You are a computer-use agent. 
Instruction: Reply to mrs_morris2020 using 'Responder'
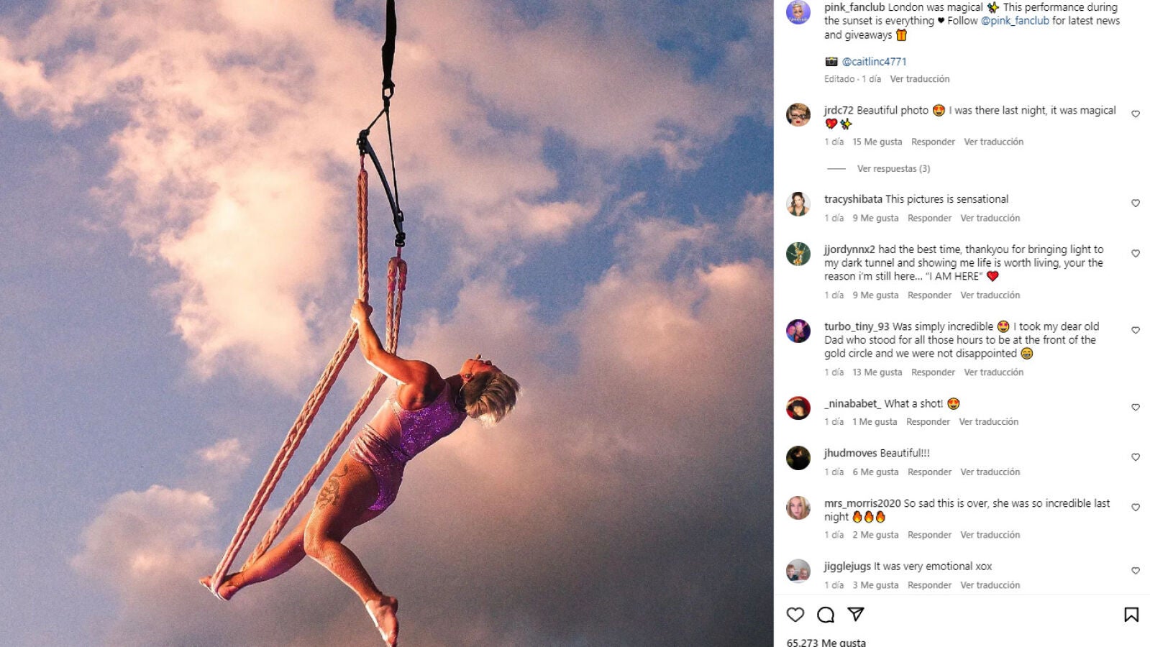(929, 535)
